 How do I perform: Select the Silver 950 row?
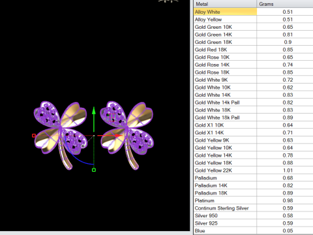253,215
